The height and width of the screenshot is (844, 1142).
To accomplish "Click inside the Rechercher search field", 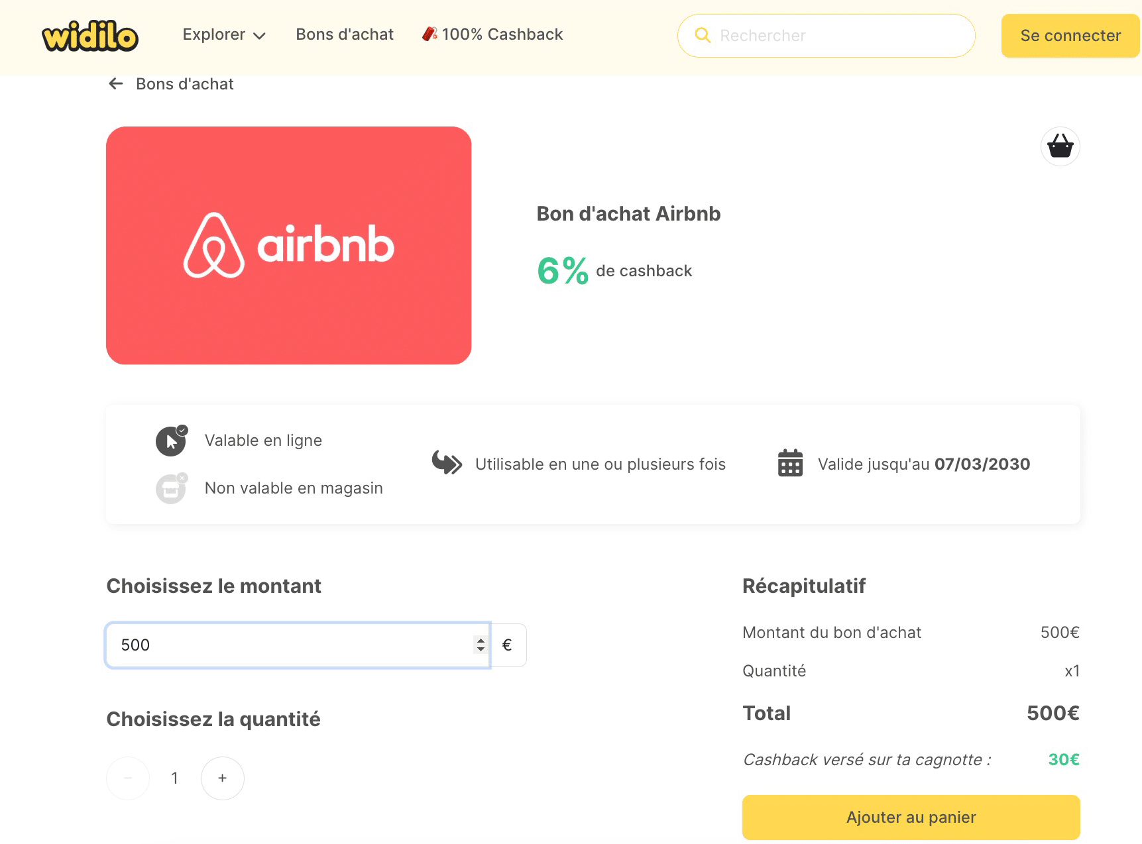I will (795, 35).
